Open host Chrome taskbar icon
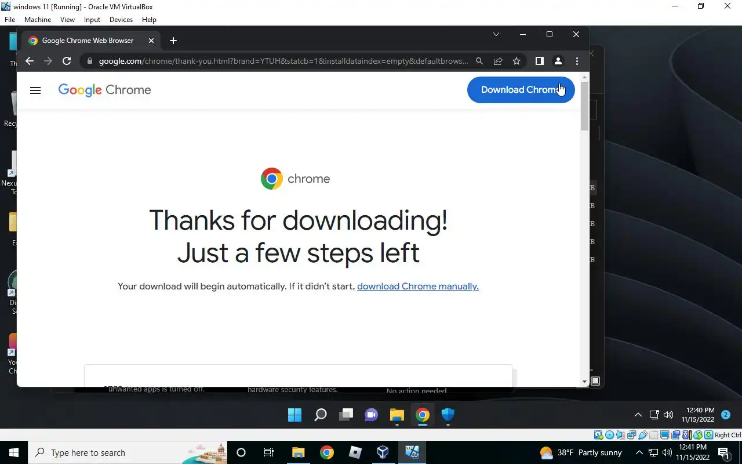Screen dimensions: 742x464 click(x=327, y=452)
